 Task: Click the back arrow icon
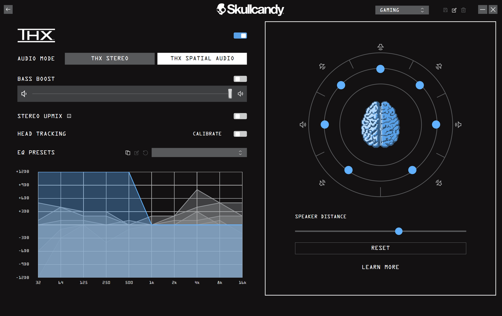(8, 9)
